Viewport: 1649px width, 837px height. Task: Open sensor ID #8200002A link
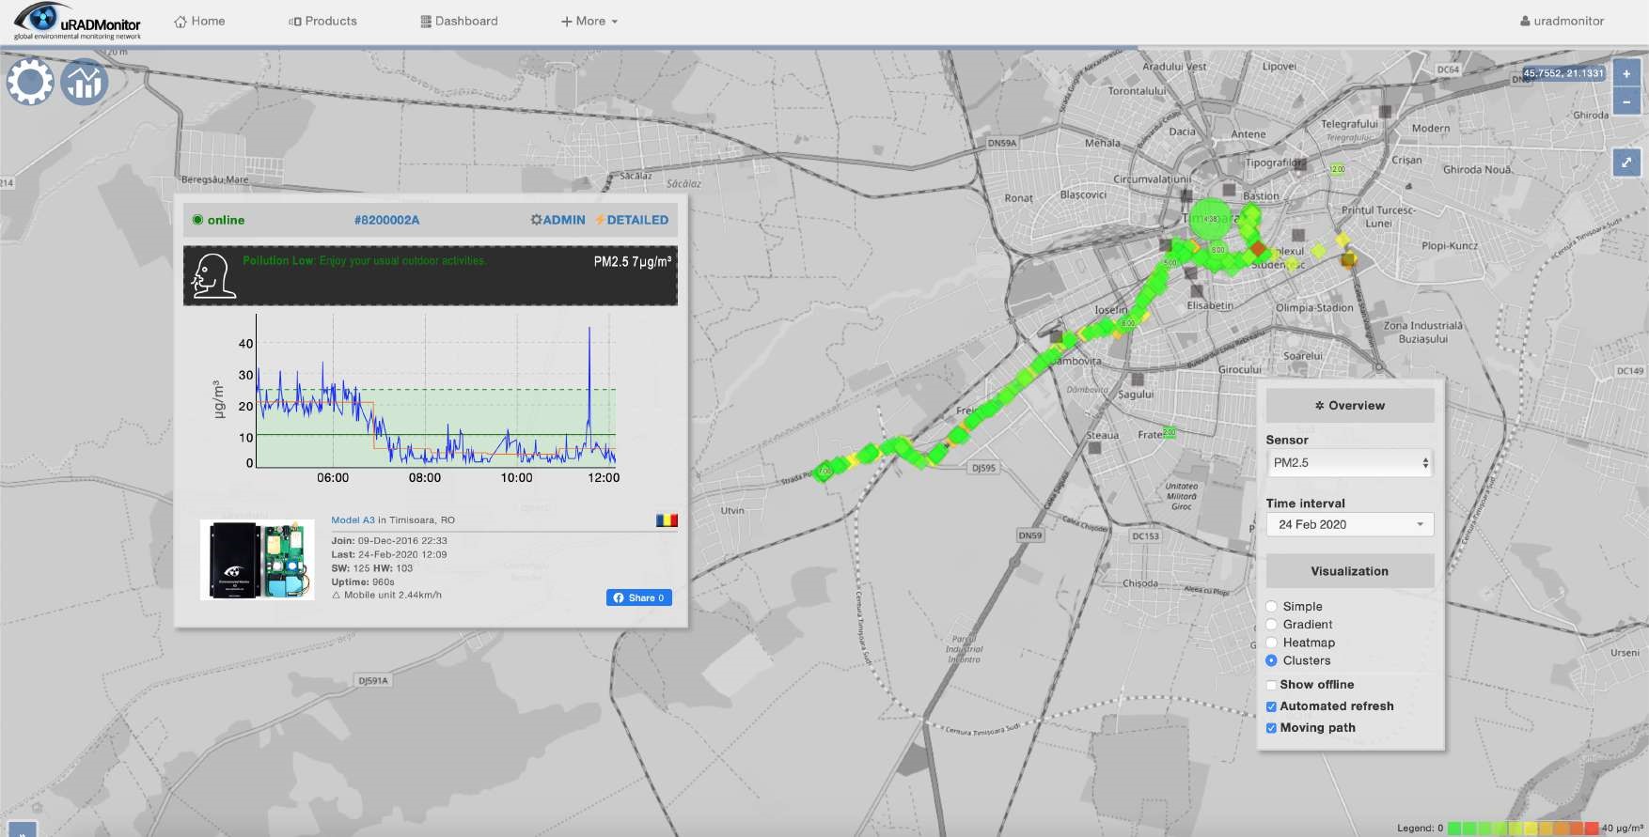tap(386, 220)
